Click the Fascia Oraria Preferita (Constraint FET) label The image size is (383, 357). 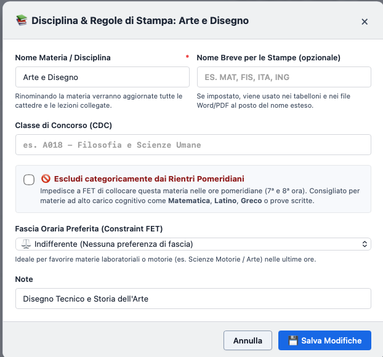pyautogui.click(x=89, y=229)
